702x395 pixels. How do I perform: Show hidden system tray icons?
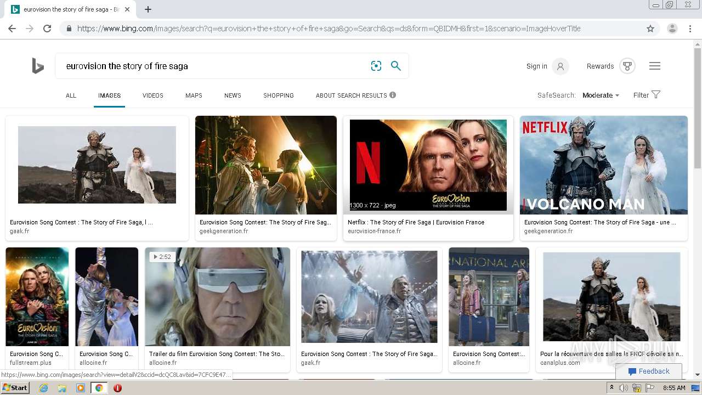pyautogui.click(x=612, y=388)
